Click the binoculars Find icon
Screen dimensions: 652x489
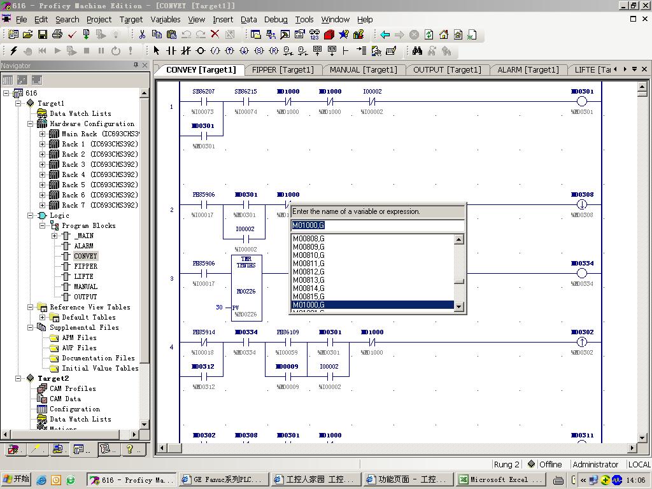417,50
